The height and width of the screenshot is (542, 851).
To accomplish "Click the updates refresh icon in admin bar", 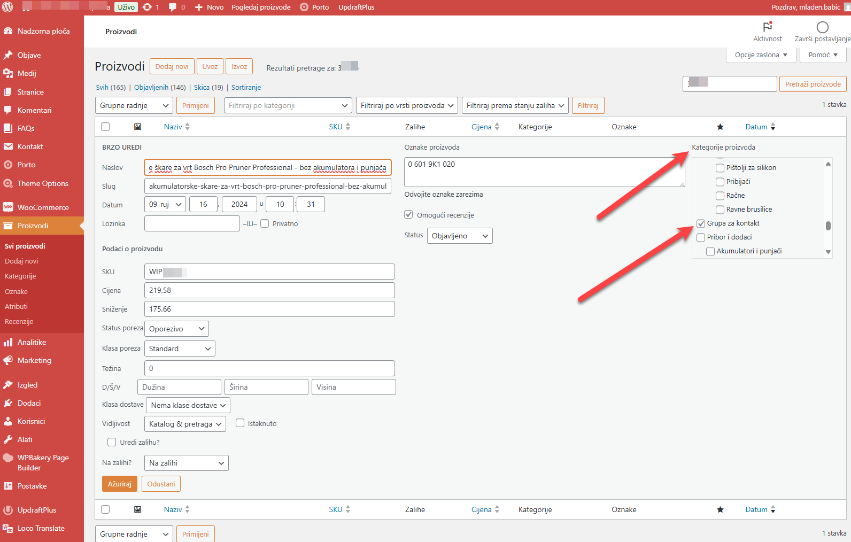I will coord(147,7).
